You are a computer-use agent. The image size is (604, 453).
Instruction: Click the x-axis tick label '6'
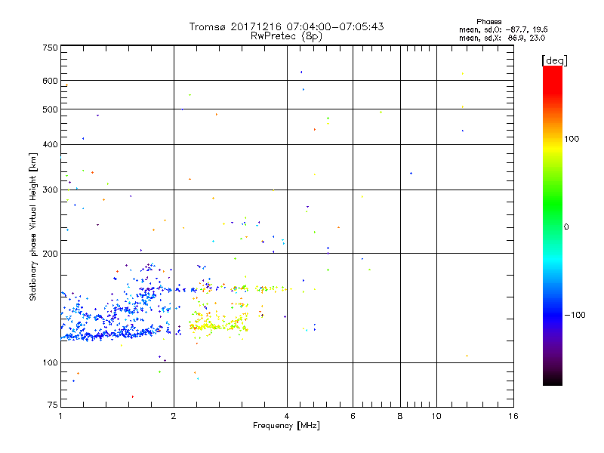[353, 416]
